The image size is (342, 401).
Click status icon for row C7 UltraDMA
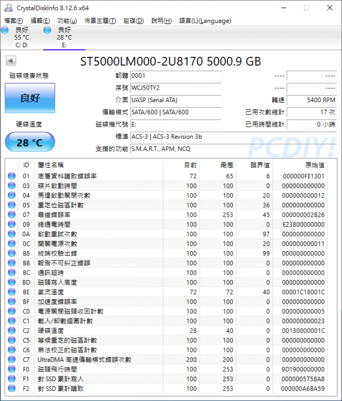[x=12, y=360]
